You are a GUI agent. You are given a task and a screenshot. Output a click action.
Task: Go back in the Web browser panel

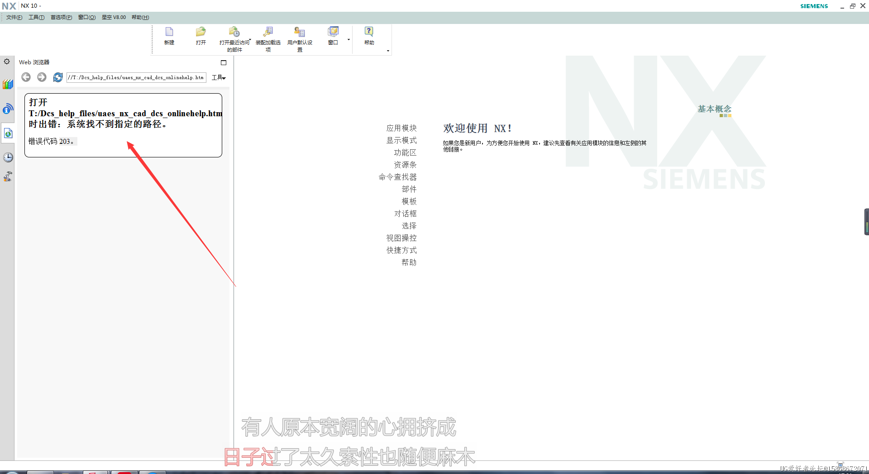[x=26, y=77]
